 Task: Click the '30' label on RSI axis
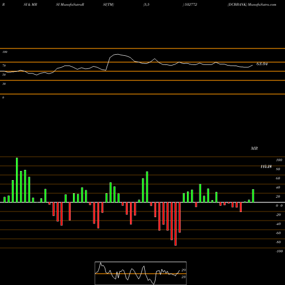[x=4, y=84]
